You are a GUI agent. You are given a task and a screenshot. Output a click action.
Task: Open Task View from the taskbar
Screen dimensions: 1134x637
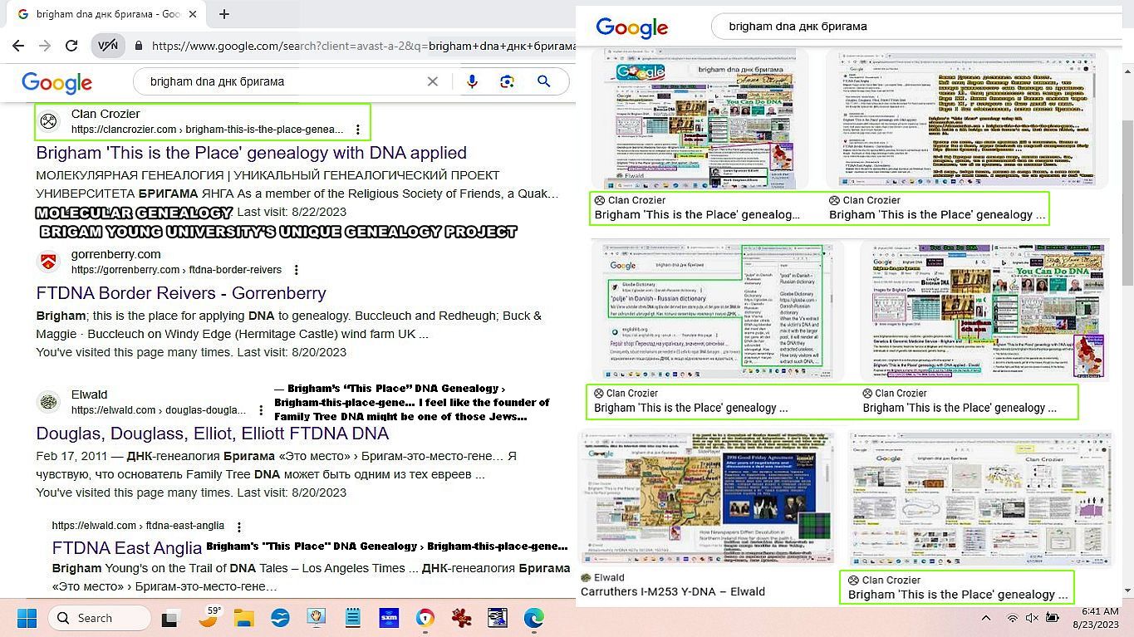pyautogui.click(x=169, y=618)
